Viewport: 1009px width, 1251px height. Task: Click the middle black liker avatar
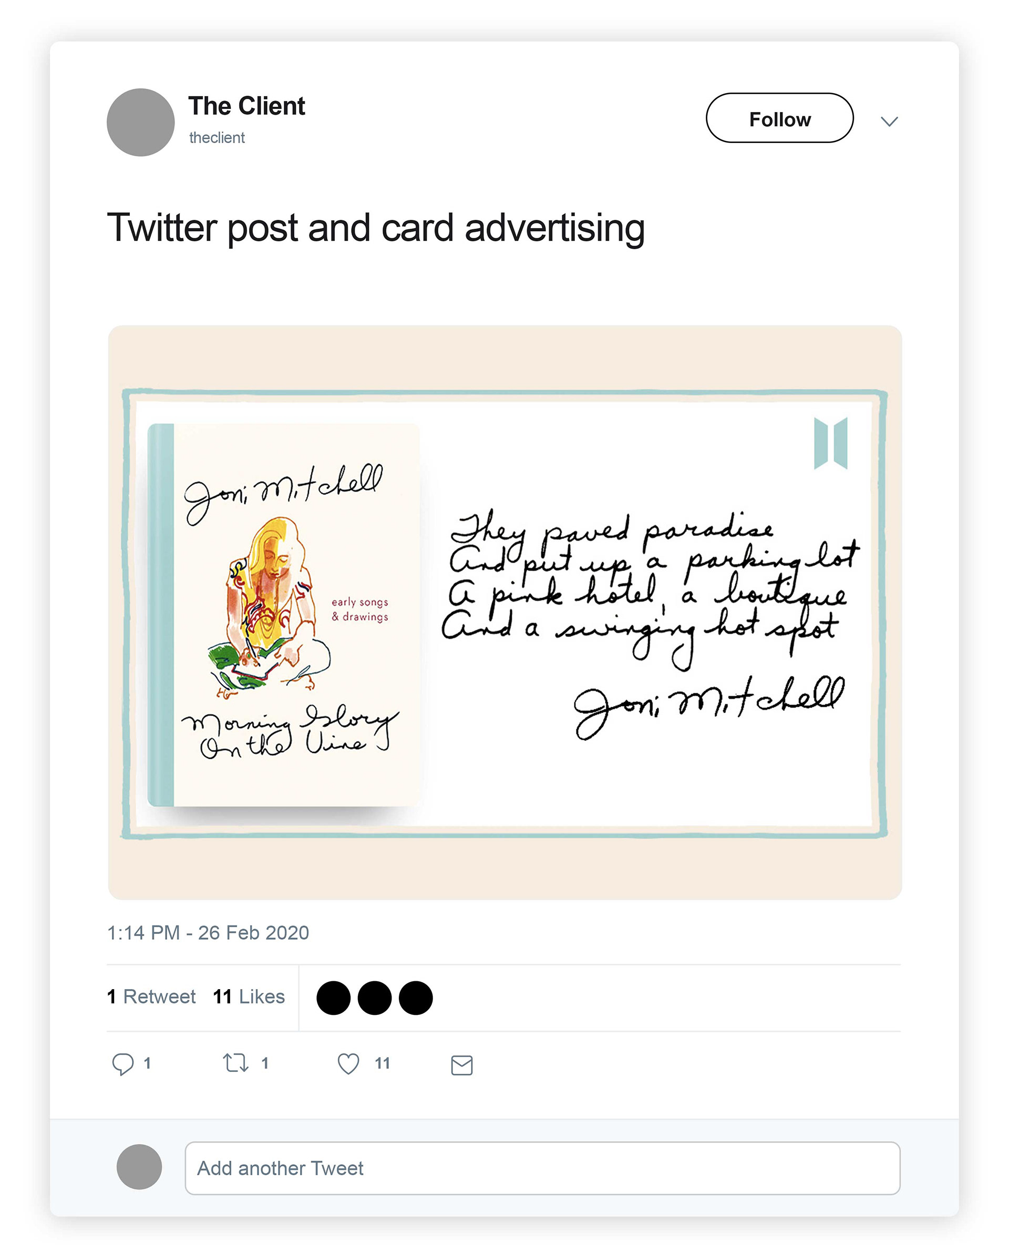[374, 998]
